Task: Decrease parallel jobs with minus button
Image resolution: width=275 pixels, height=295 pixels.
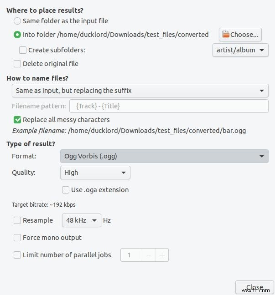Action: (x=149, y=255)
